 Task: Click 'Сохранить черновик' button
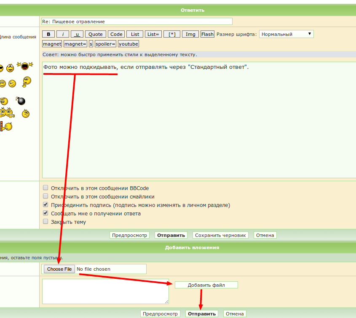click(220, 235)
